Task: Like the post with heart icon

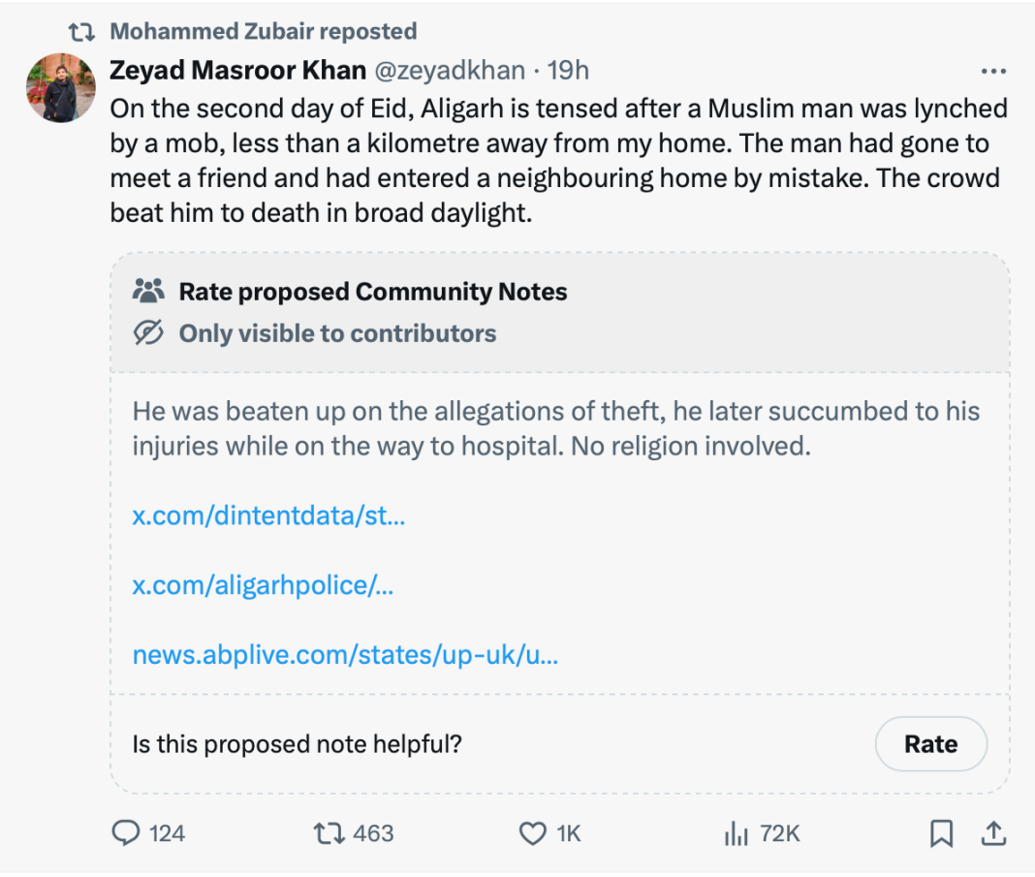Action: tap(533, 833)
